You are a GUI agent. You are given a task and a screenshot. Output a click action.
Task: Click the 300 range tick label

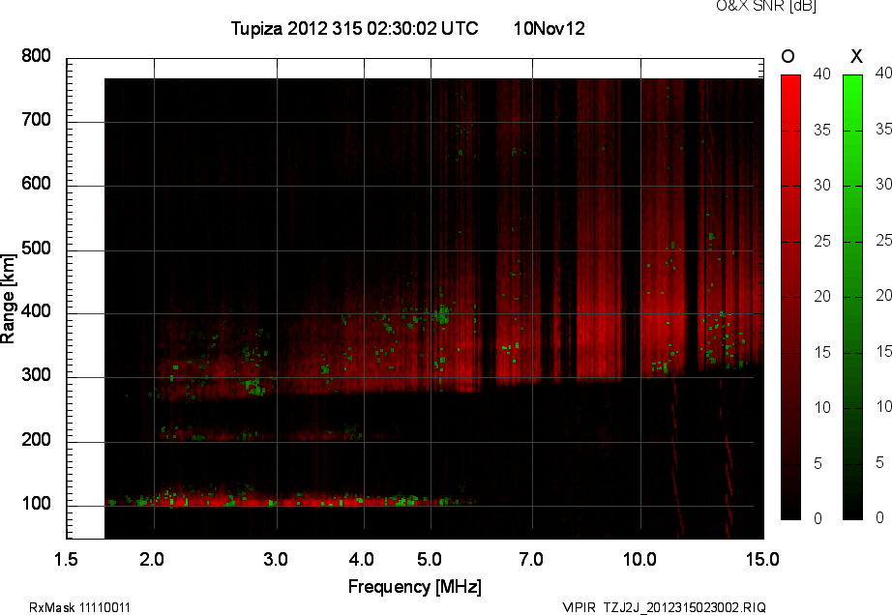click(x=36, y=375)
